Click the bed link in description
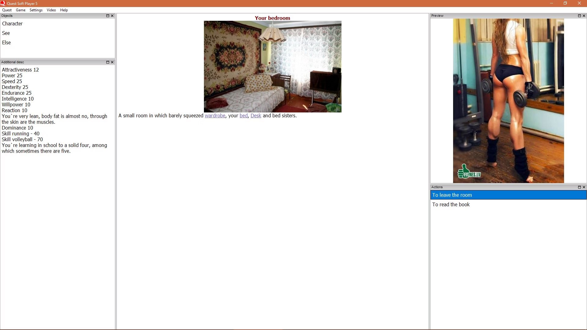 243,116
